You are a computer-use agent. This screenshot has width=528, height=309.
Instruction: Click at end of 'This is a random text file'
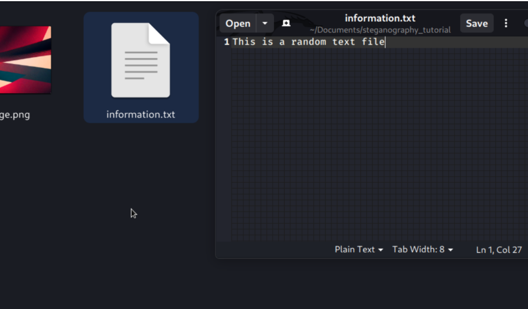[x=385, y=42]
